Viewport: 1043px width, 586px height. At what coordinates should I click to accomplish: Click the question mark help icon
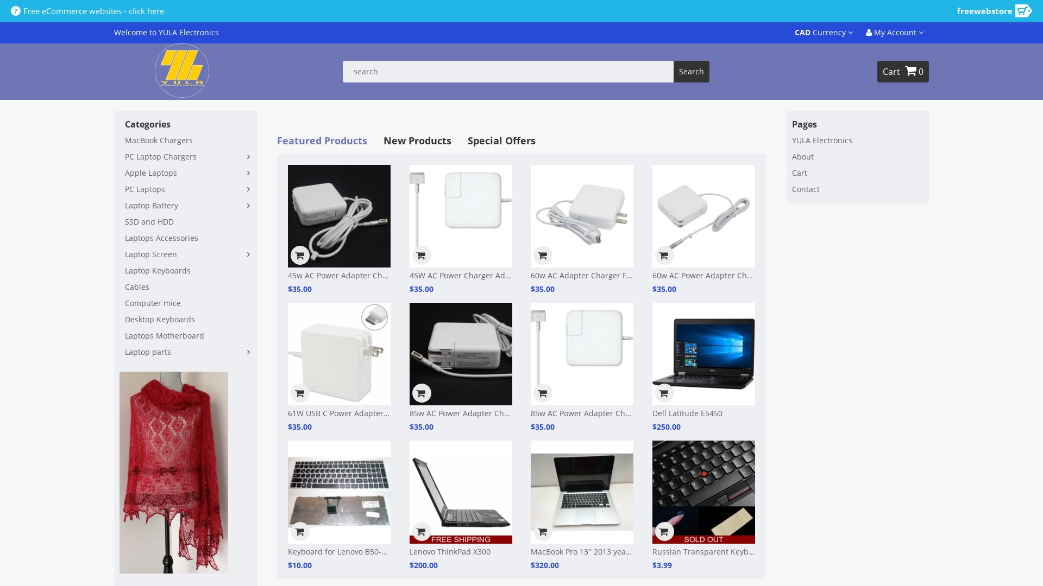click(x=16, y=11)
